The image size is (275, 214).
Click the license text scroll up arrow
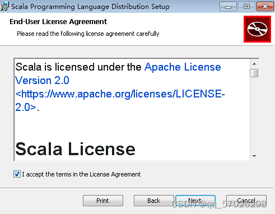tap(254, 64)
